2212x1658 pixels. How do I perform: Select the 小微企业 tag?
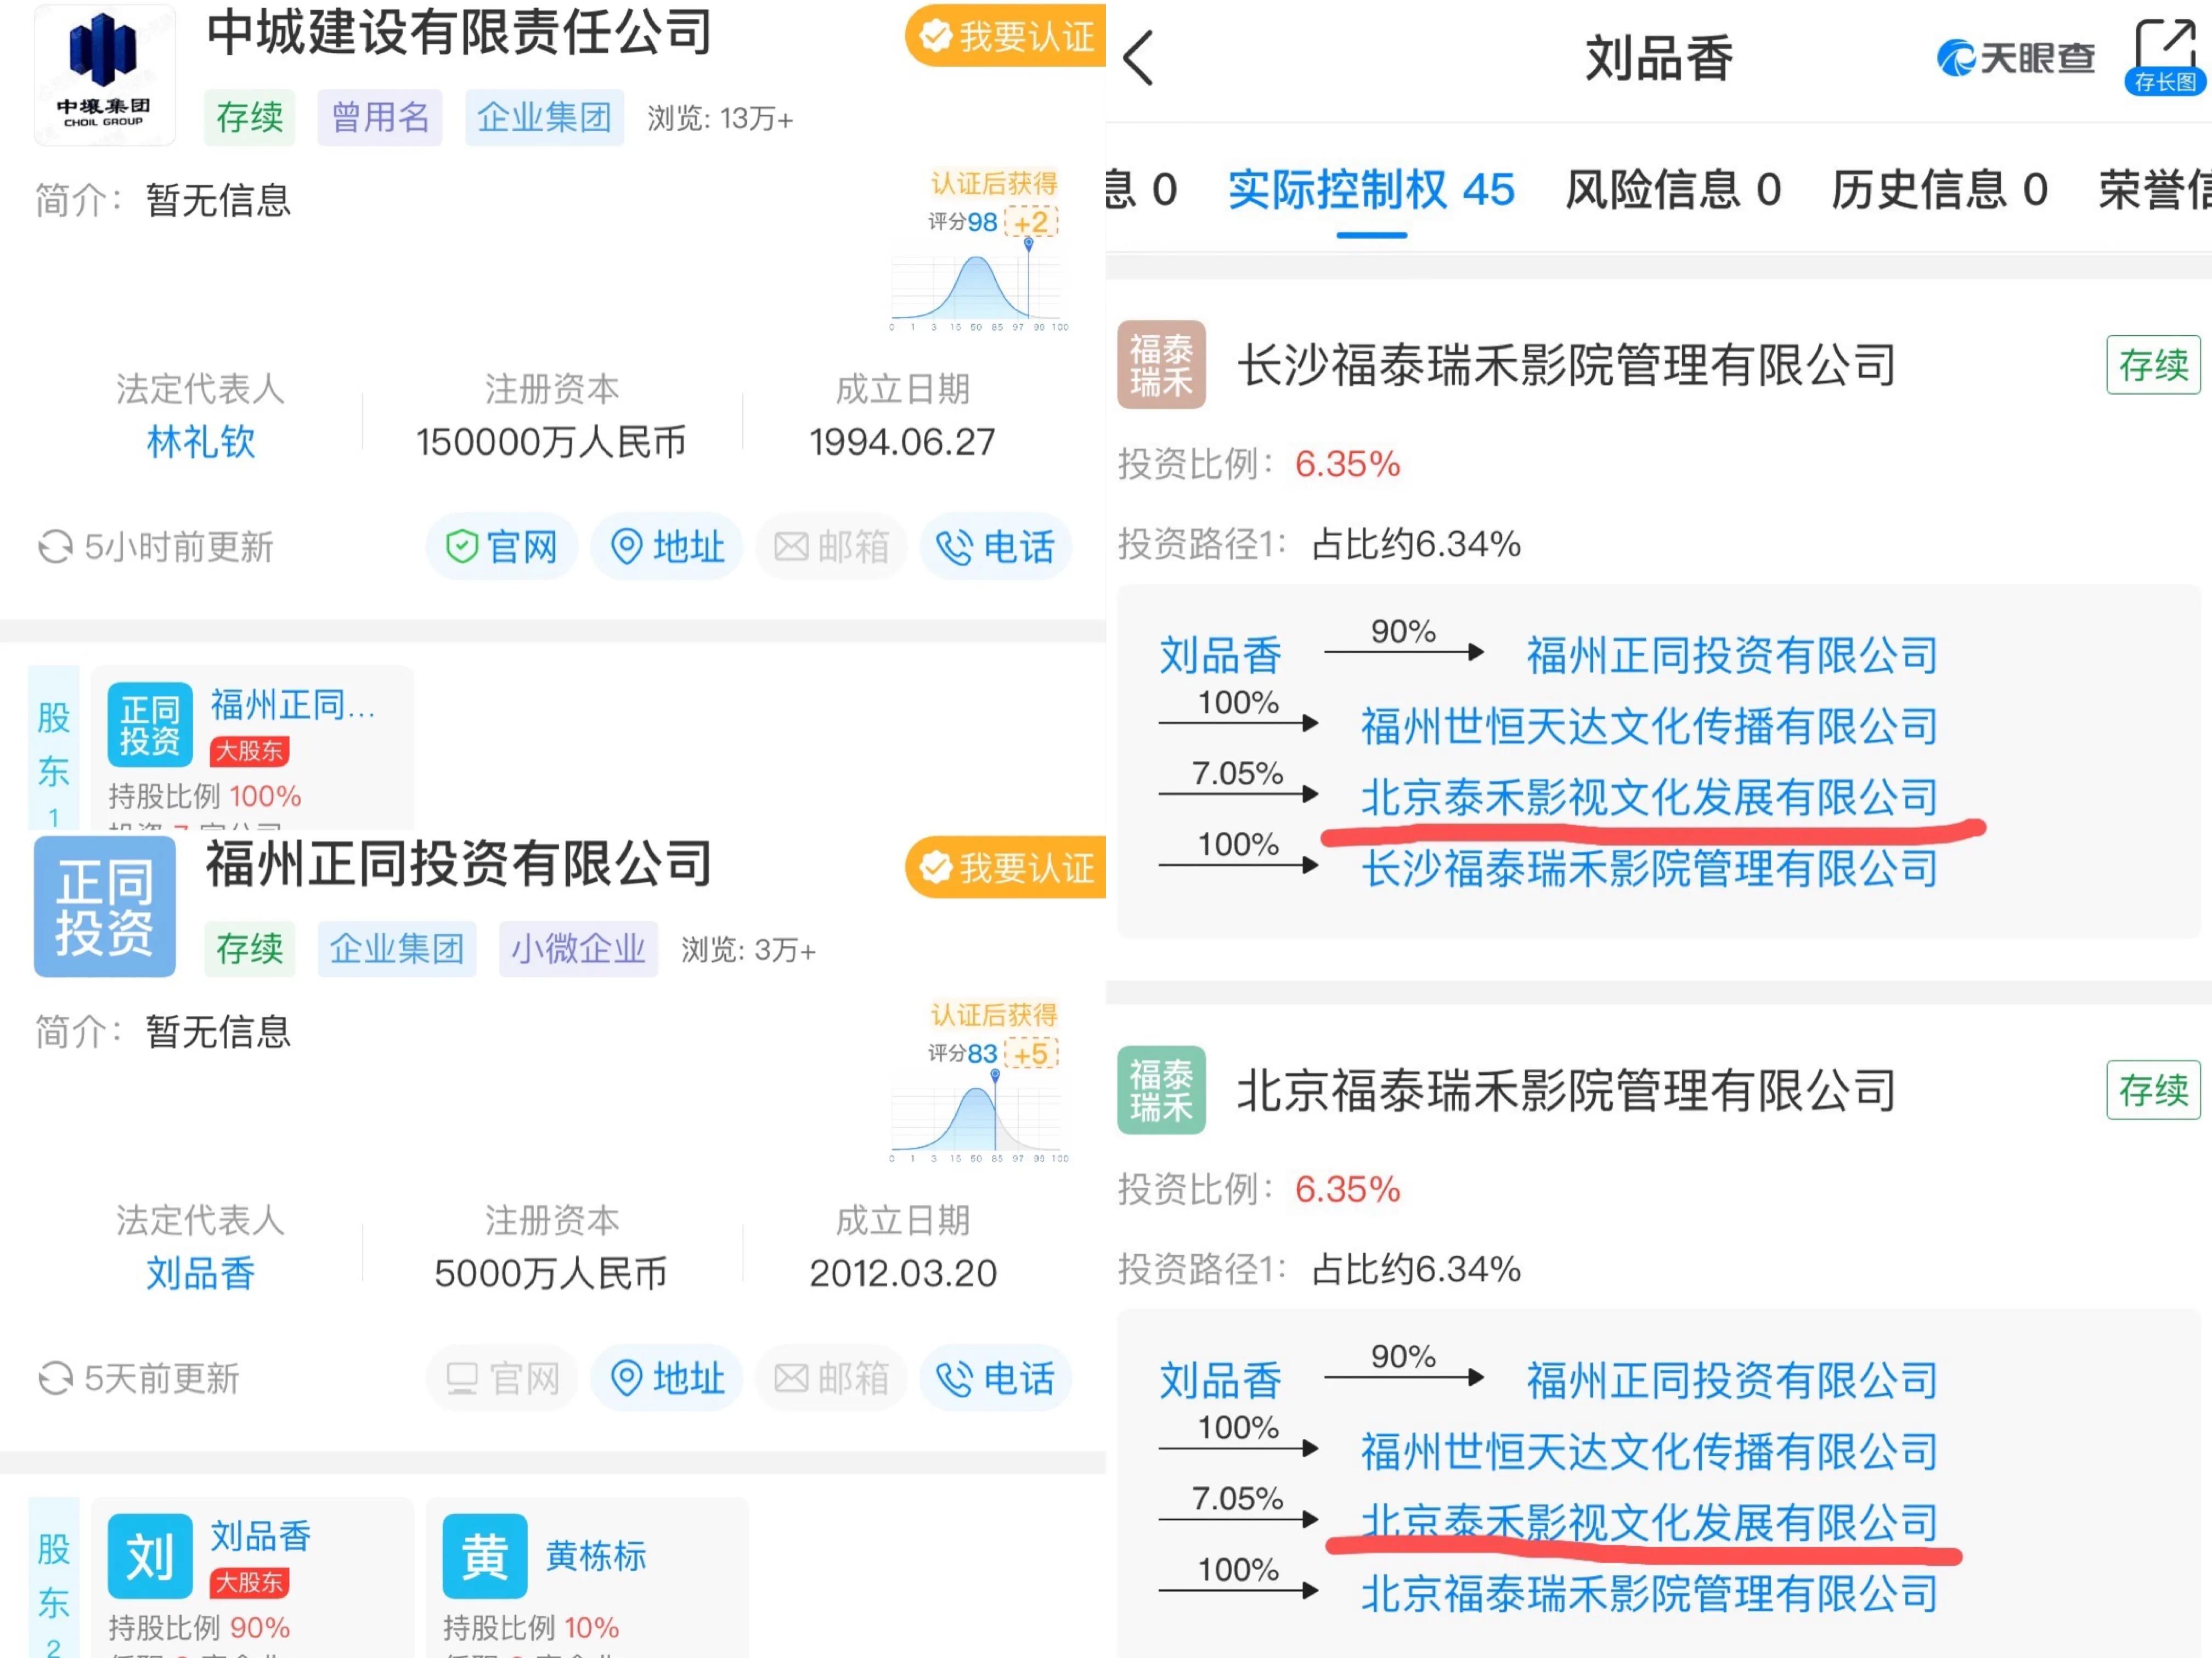click(x=578, y=948)
